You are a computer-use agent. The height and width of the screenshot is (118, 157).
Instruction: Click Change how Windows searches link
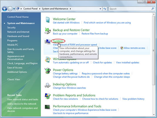[69, 88]
